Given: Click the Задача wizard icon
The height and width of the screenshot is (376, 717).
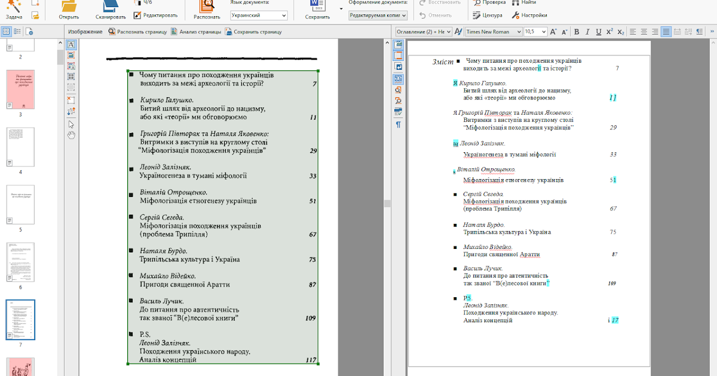Looking at the screenshot, I should click(14, 5).
